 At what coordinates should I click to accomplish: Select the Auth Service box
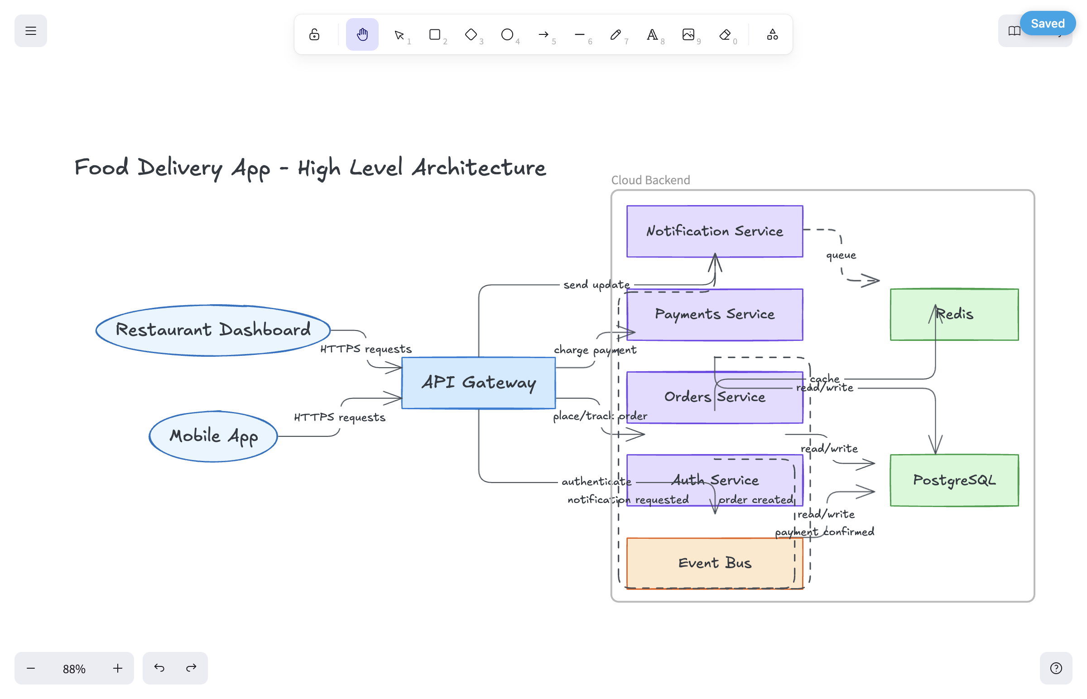(715, 480)
